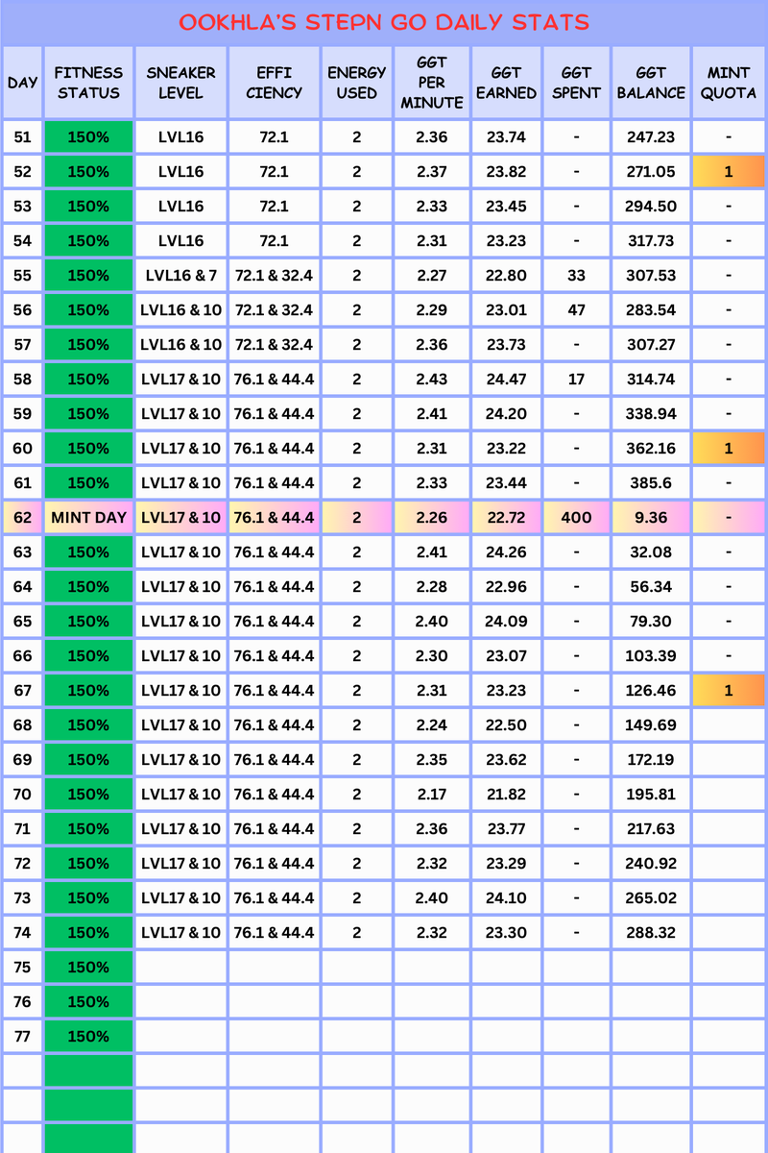
Task: Click the 2.43 GGT per minute value
Action: (431, 380)
